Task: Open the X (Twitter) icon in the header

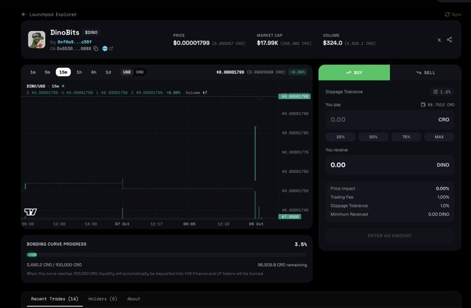Action: [439, 39]
